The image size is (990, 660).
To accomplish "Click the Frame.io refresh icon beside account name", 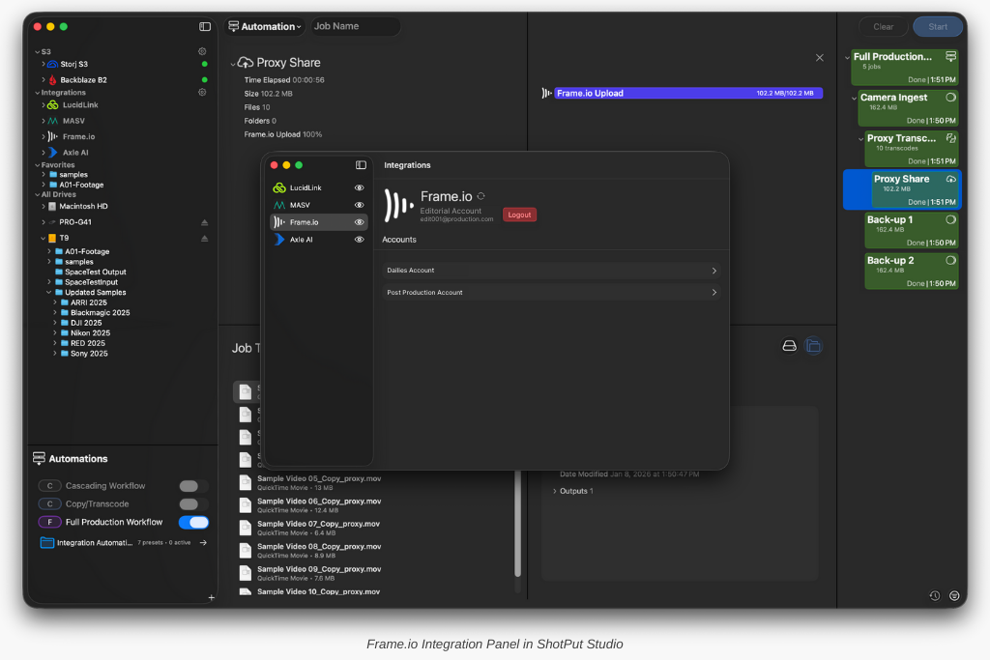I will pyautogui.click(x=481, y=196).
